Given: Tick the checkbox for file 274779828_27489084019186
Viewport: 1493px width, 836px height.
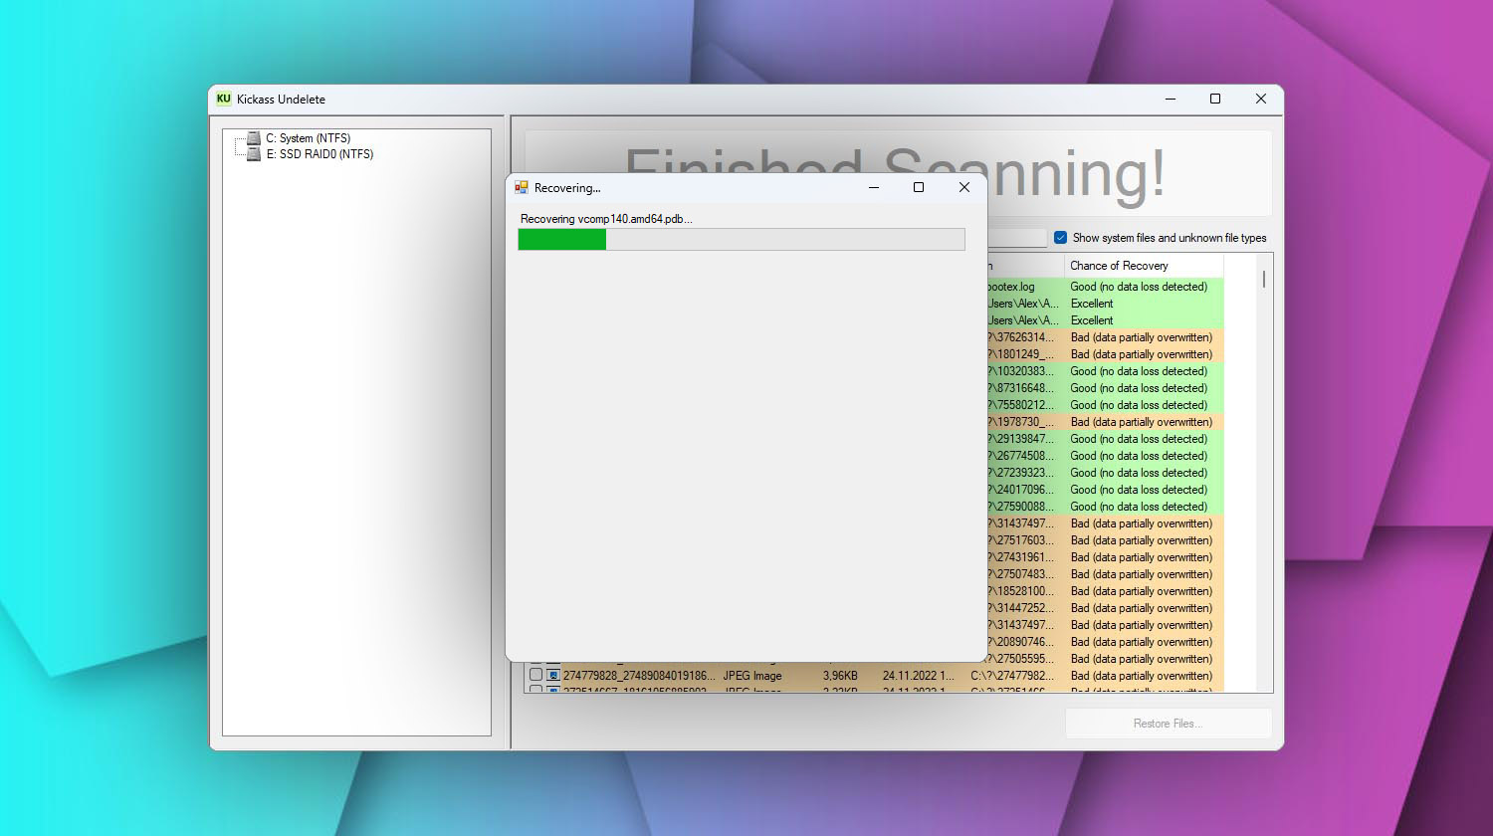Looking at the screenshot, I should pos(535,675).
